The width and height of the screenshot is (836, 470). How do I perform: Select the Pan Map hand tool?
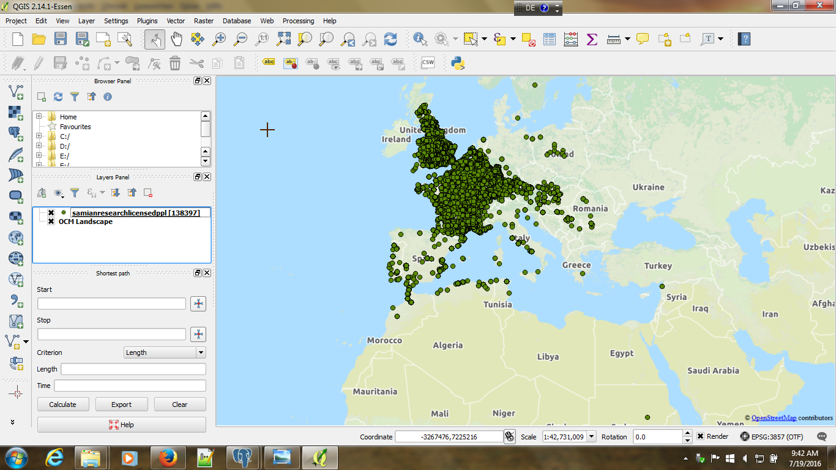click(176, 39)
